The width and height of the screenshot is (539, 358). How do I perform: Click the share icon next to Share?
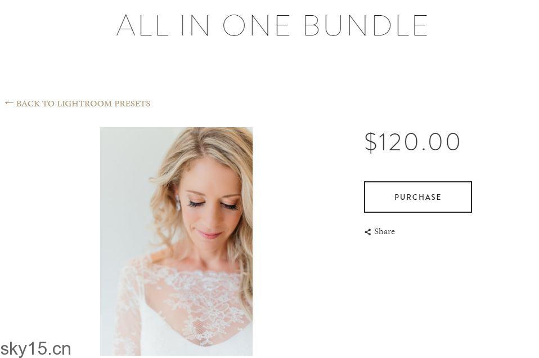pyautogui.click(x=368, y=232)
